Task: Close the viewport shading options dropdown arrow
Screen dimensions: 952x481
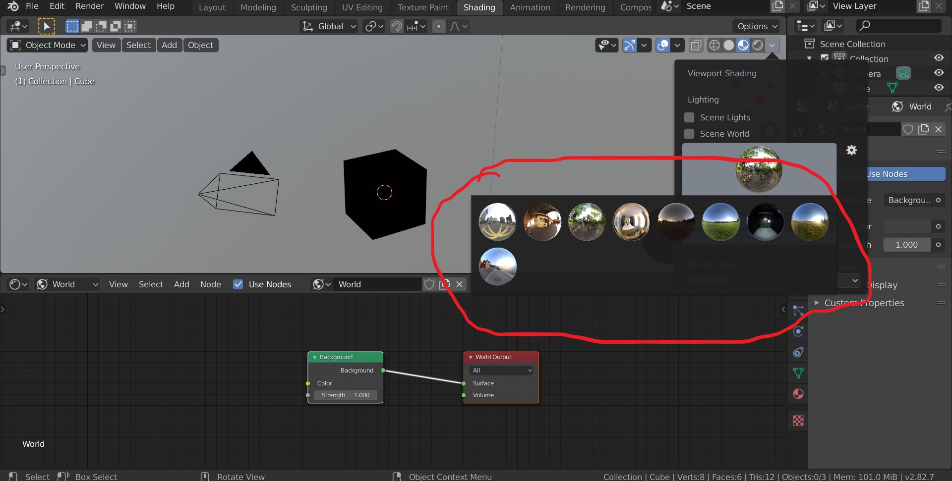Action: click(772, 45)
